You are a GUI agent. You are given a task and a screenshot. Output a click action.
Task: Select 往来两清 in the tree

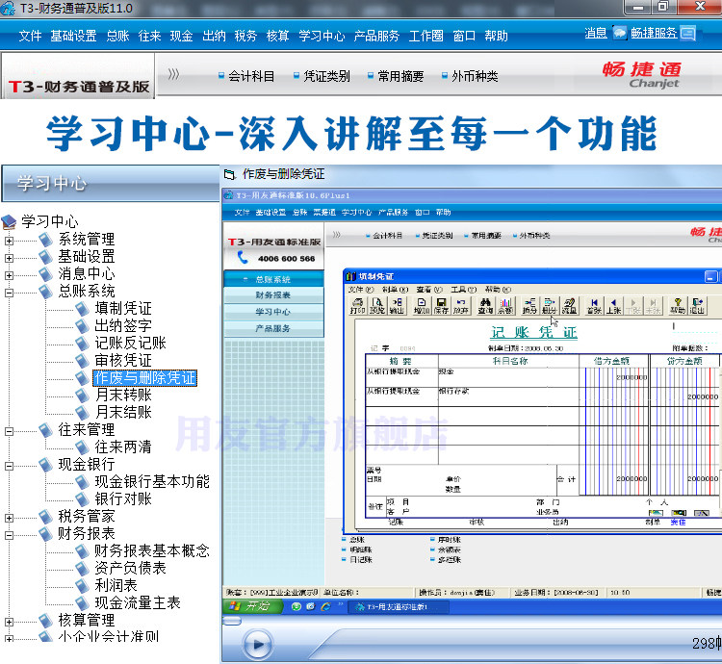tap(123, 447)
